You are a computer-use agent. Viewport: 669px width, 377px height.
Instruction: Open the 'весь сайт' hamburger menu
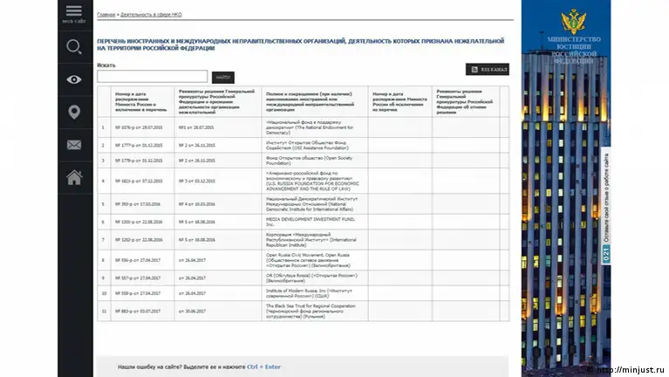74,13
